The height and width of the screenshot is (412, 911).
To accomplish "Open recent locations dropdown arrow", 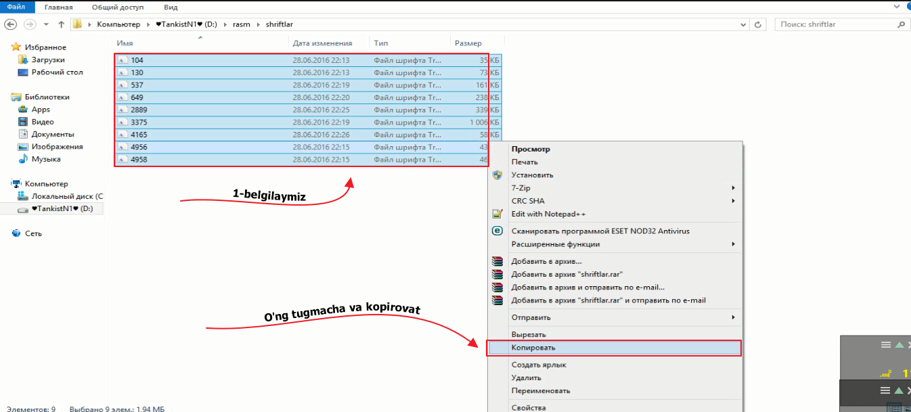I will (46, 24).
